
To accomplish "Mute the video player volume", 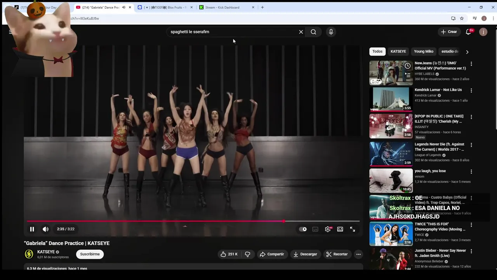I will tap(45, 229).
